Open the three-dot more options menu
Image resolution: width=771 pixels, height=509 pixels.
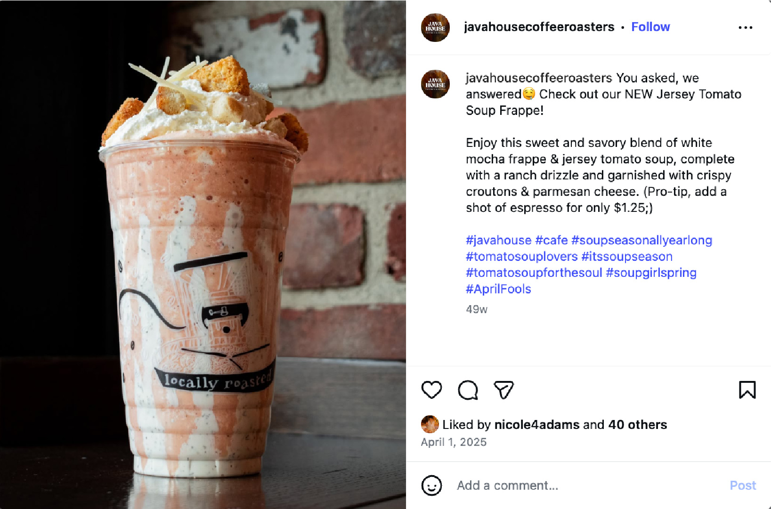coord(745,28)
